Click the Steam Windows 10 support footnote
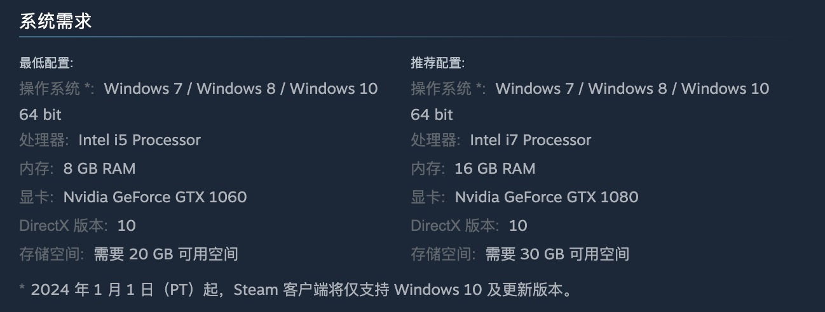The width and height of the screenshot is (825, 312). point(297,290)
